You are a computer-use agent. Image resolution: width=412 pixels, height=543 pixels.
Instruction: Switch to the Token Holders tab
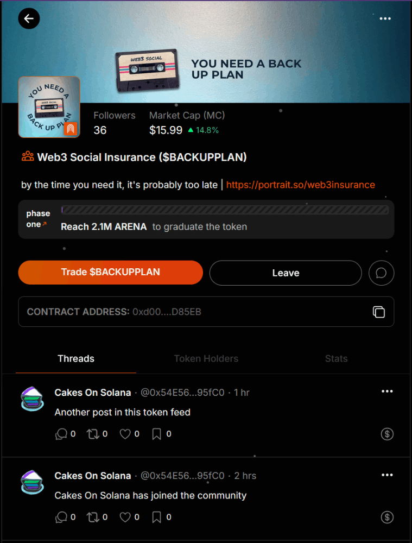coord(206,358)
